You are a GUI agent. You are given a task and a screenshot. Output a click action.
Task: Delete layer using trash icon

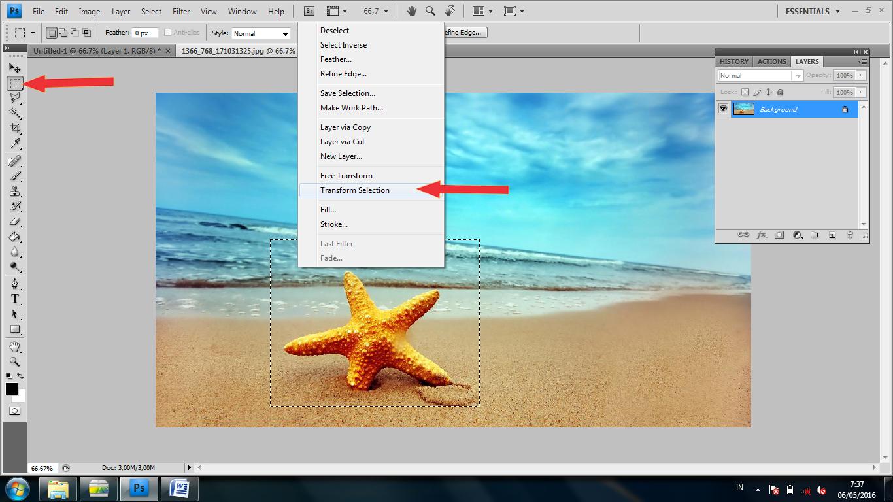point(850,235)
